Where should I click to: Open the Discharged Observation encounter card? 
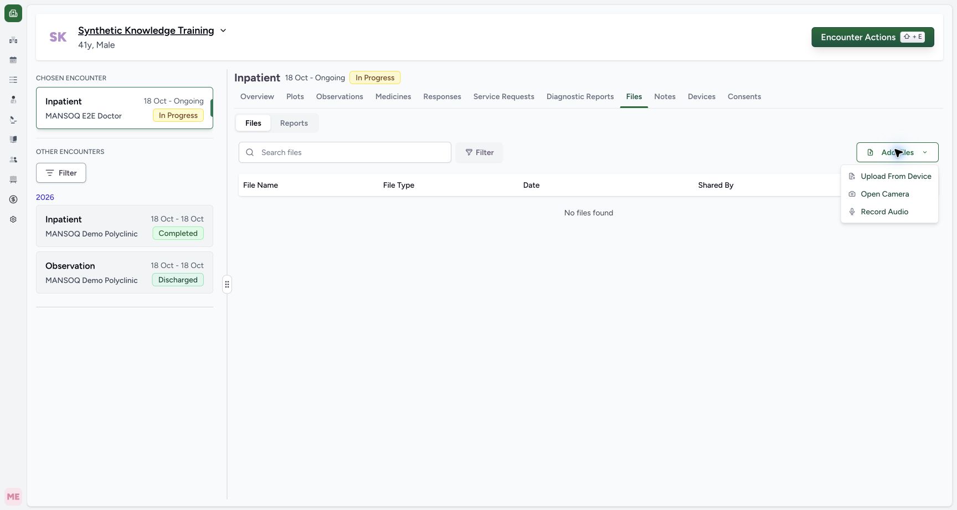125,272
